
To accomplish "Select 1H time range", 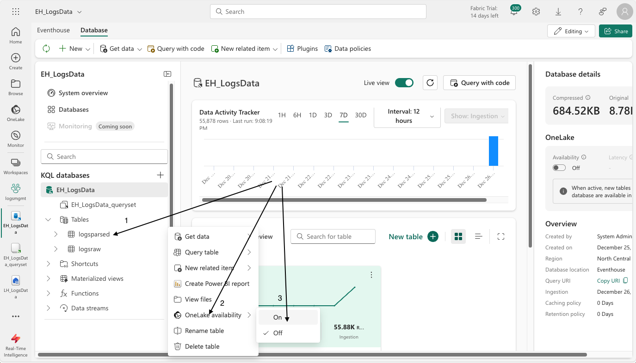I will click(x=282, y=115).
